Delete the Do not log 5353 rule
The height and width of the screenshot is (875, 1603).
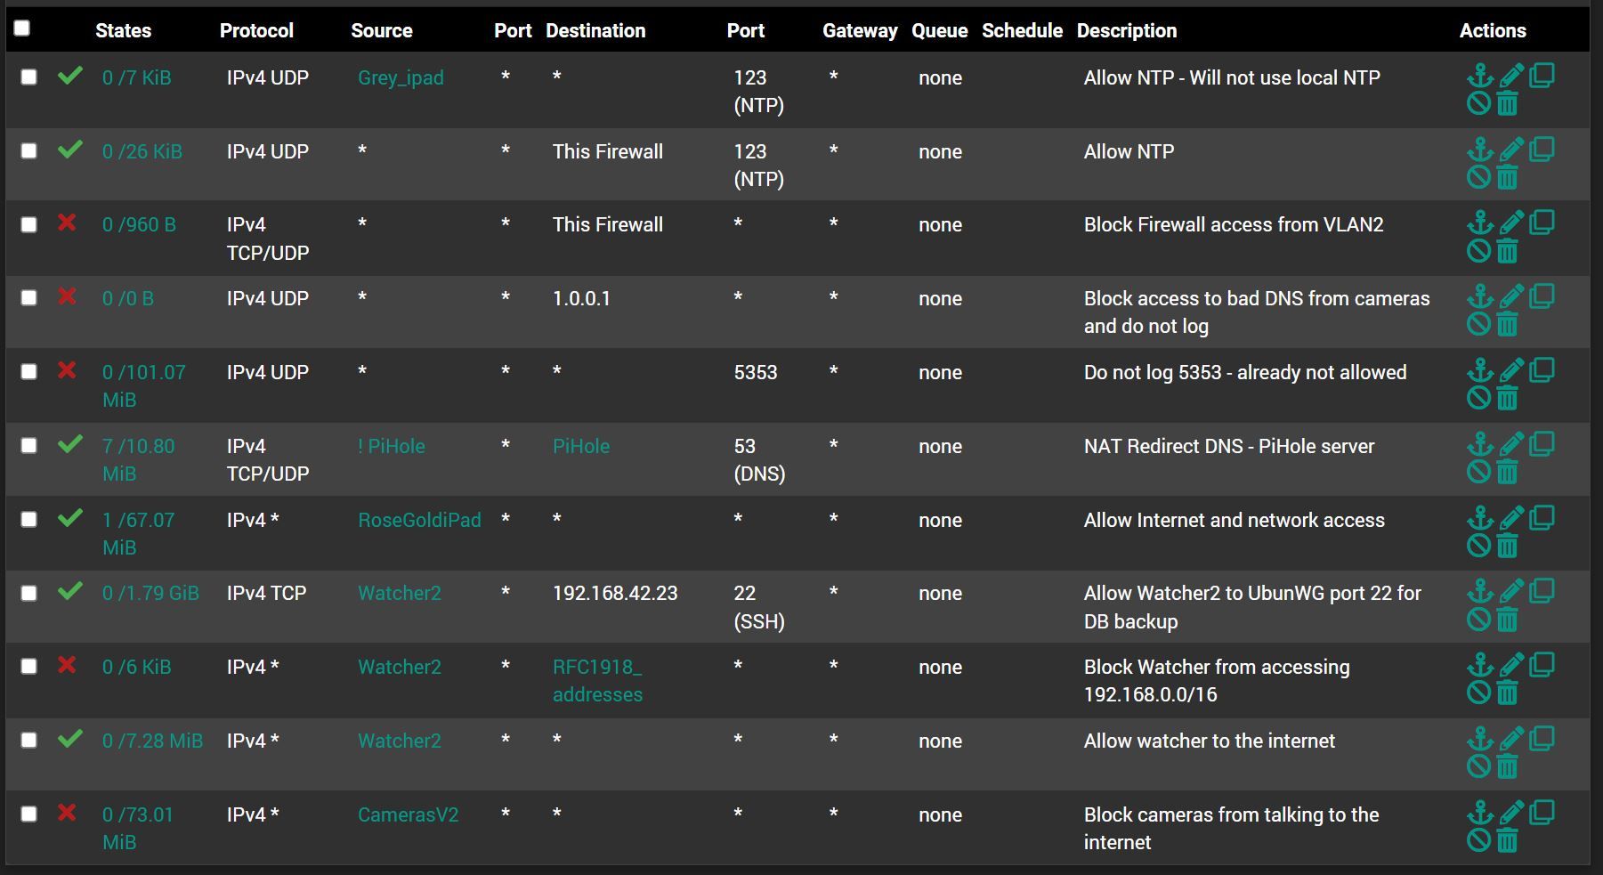point(1507,398)
